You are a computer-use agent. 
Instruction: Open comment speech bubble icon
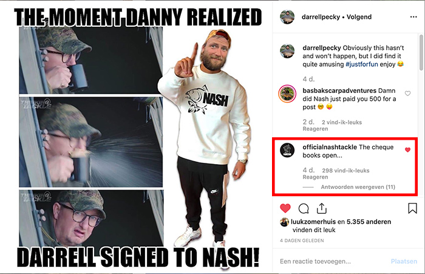tap(304, 208)
